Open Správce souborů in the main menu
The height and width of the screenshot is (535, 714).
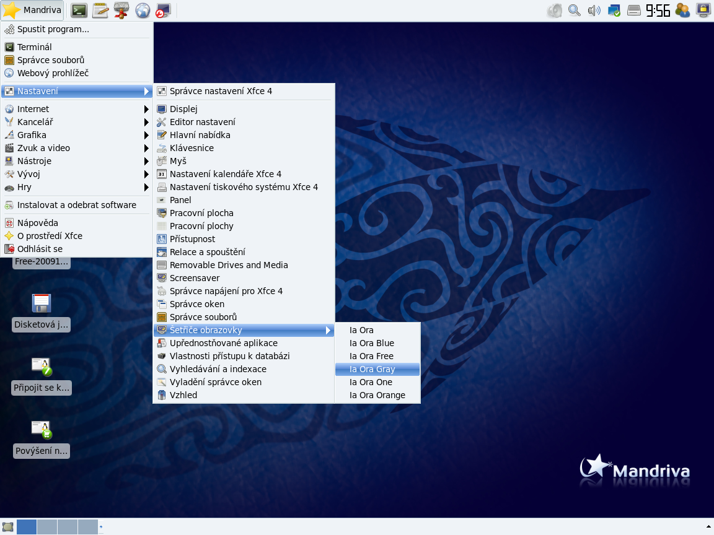point(76,60)
